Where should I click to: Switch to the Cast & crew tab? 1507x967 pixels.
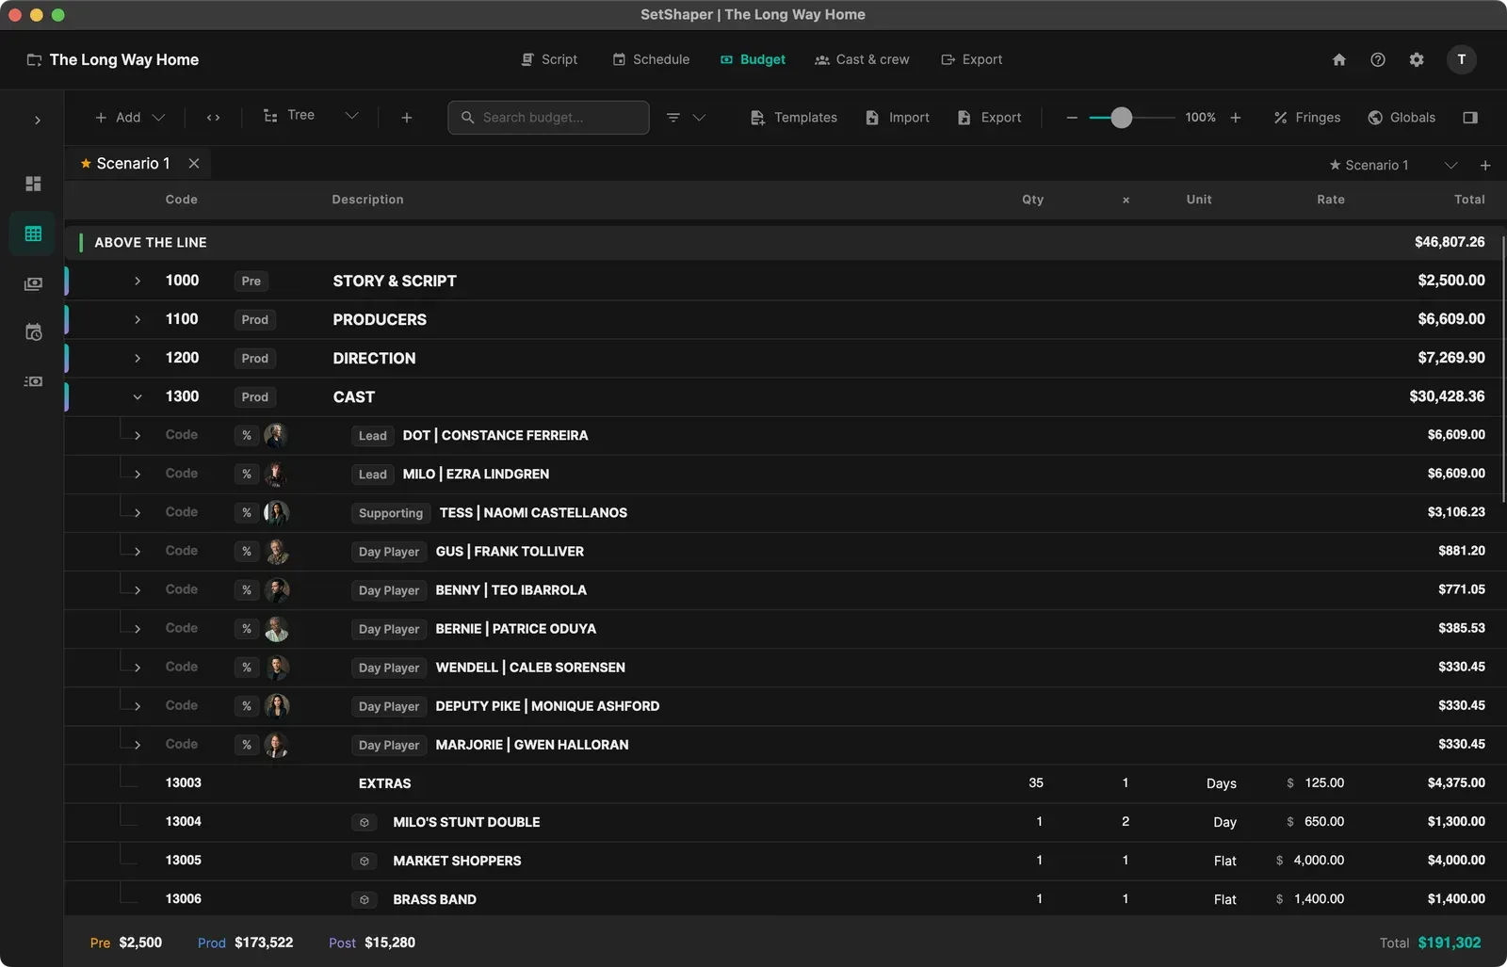pos(862,59)
